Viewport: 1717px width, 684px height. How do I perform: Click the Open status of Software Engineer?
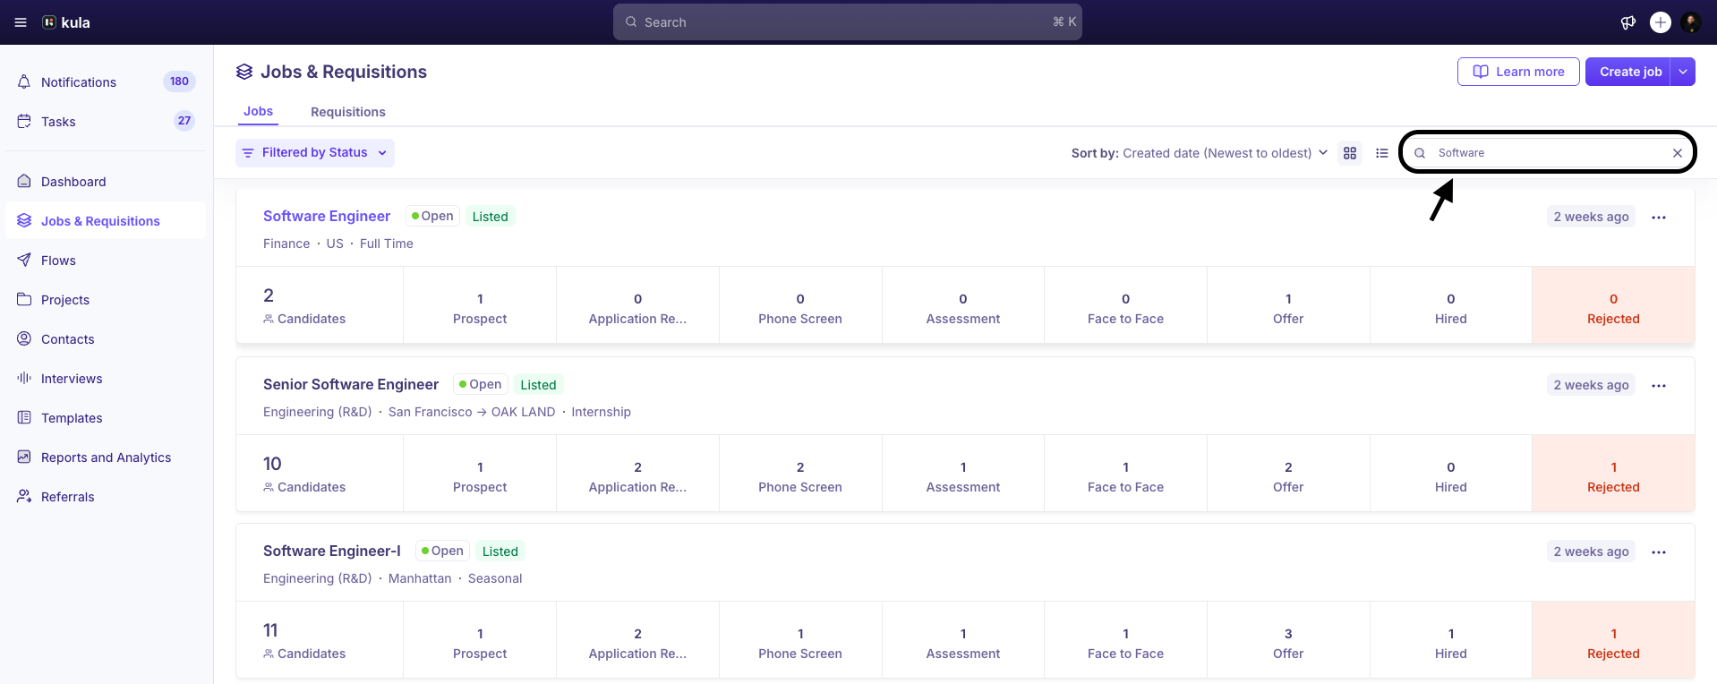(x=432, y=216)
